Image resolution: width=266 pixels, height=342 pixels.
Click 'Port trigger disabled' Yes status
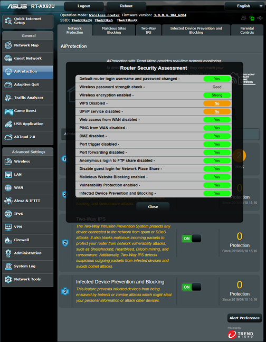click(217, 144)
